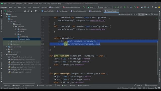Collapse the comptest package node

(x=13, y=27)
